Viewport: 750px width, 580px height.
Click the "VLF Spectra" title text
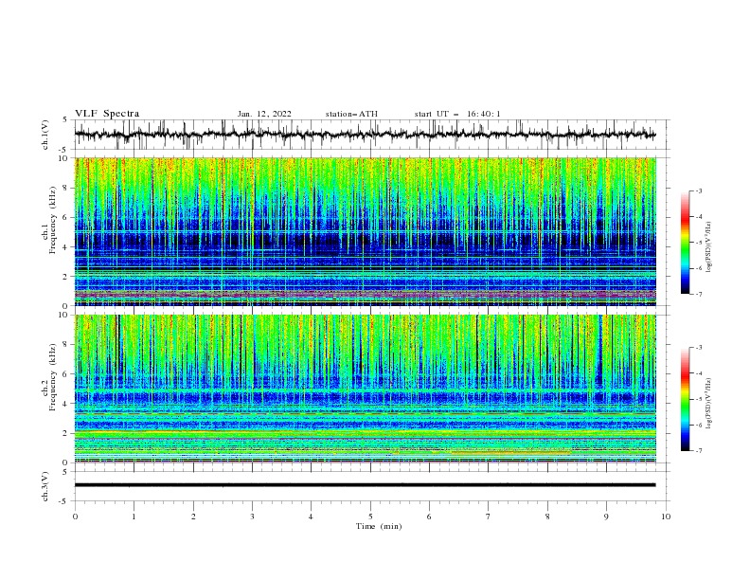107,114
